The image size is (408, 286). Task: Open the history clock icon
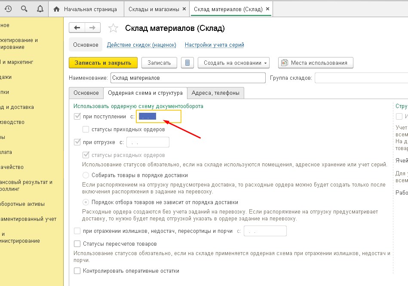point(8,9)
